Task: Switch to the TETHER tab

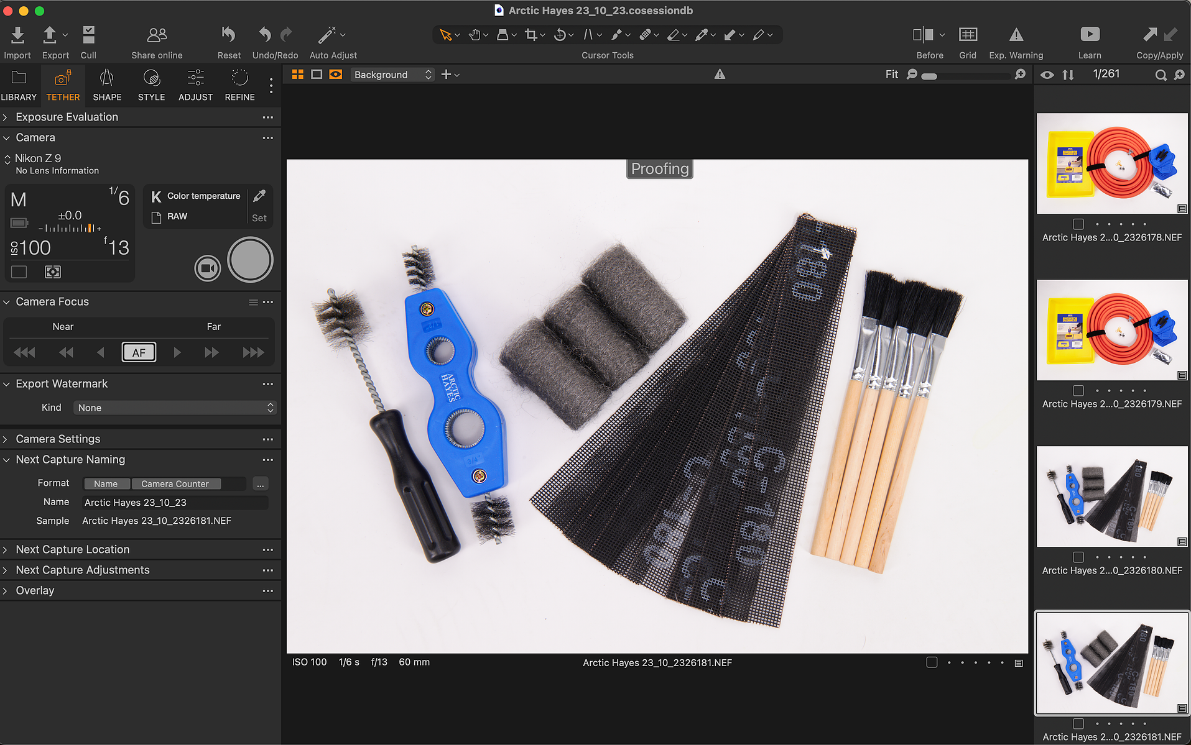Action: pyautogui.click(x=63, y=85)
